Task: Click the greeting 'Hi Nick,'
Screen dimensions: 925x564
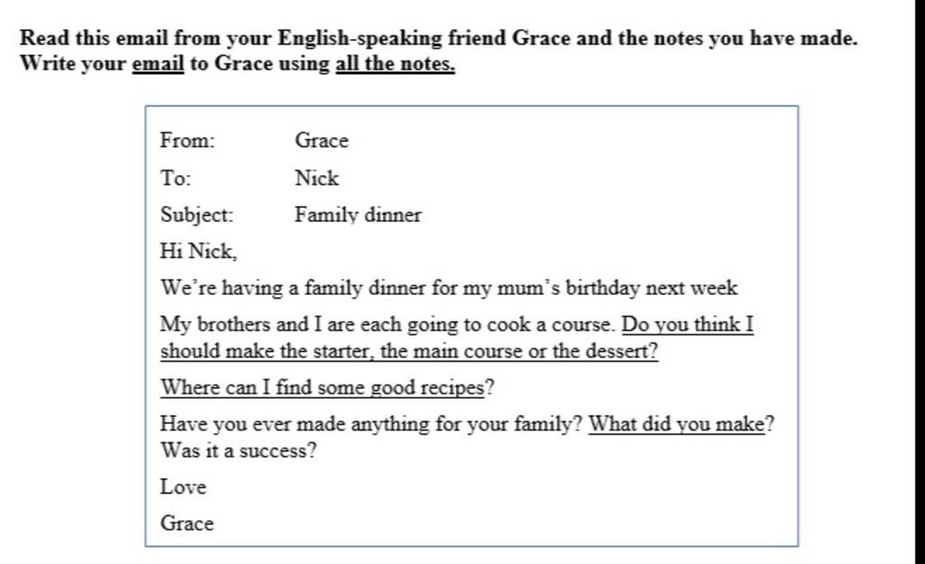Action: pos(199,252)
